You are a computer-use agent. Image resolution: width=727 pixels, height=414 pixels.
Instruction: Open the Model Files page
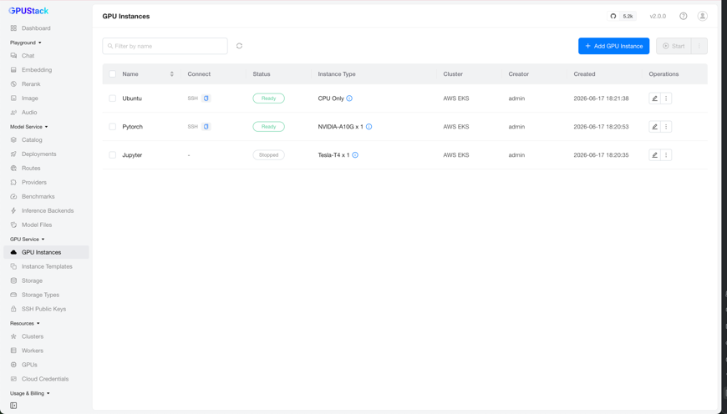[x=46, y=225]
